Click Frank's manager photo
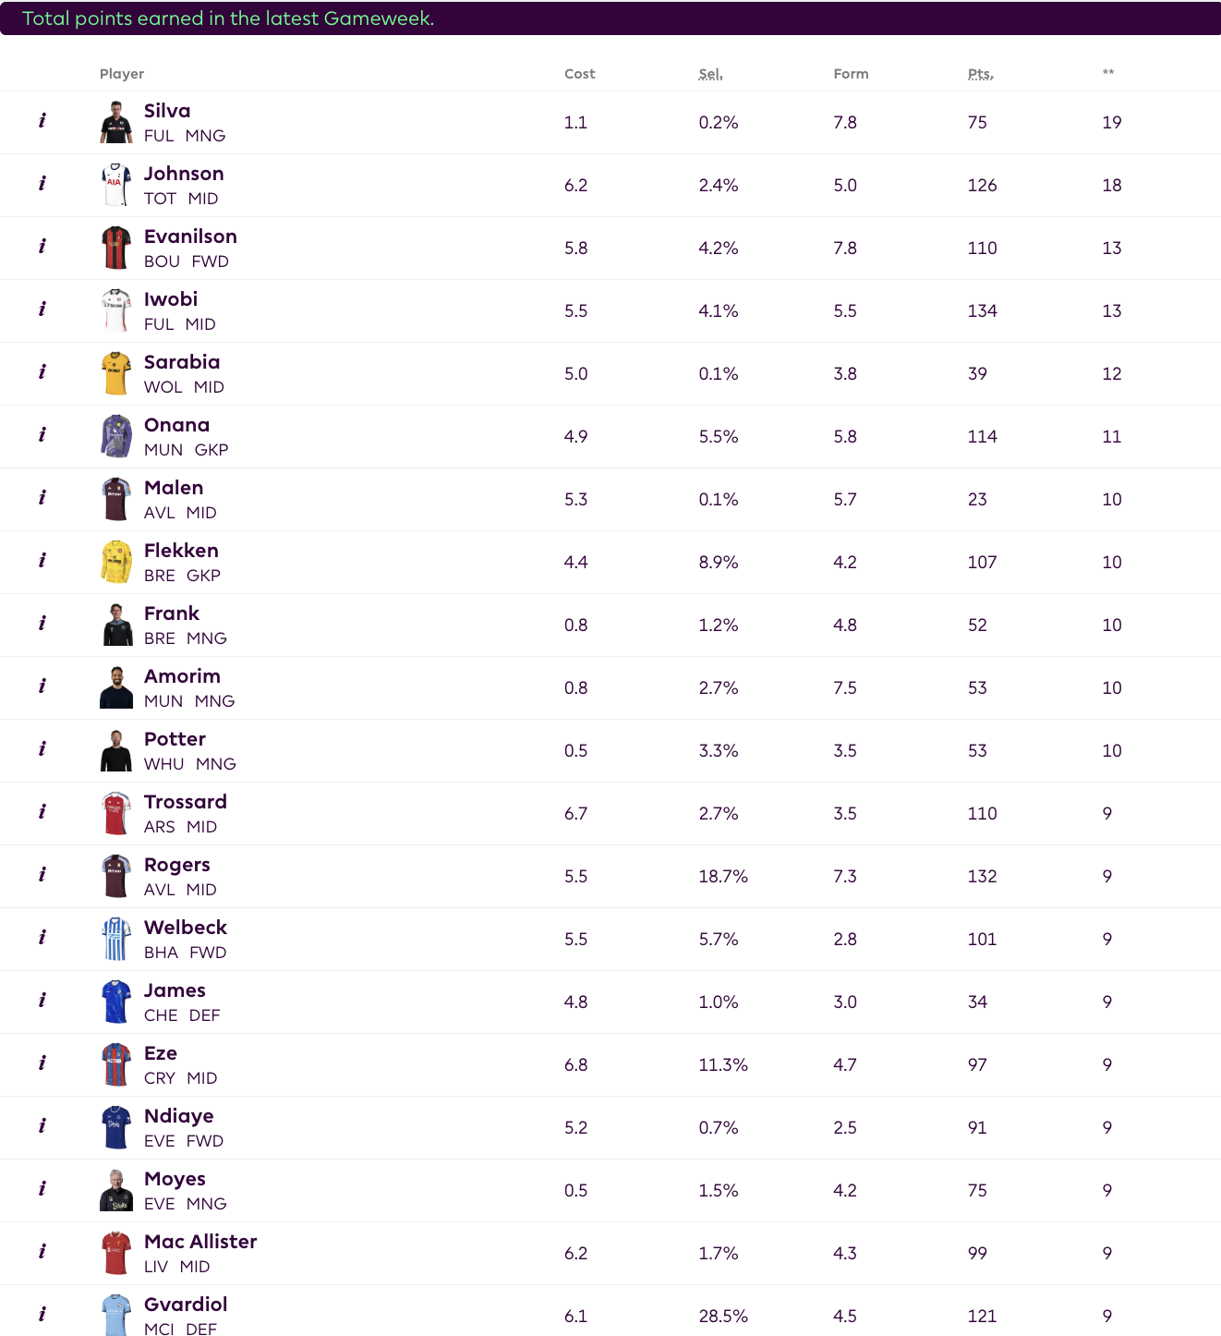The image size is (1221, 1336). (x=116, y=625)
